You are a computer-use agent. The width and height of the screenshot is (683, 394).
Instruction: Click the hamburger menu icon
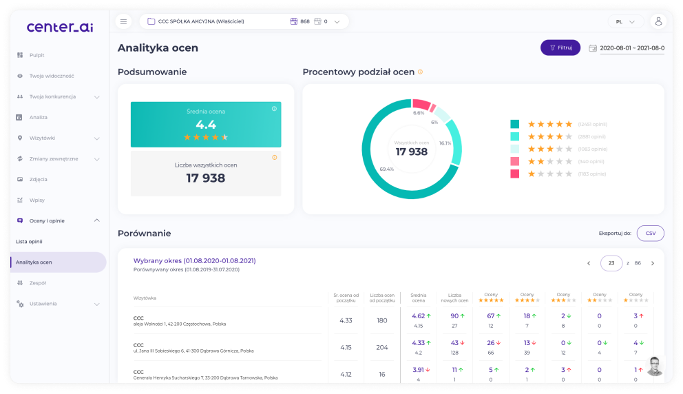pyautogui.click(x=124, y=21)
